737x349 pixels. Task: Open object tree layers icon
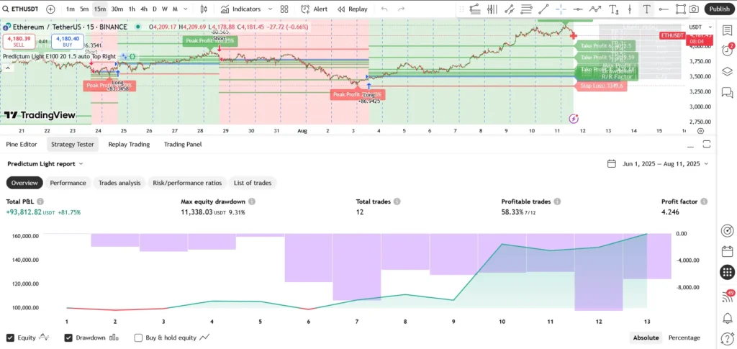727,71
